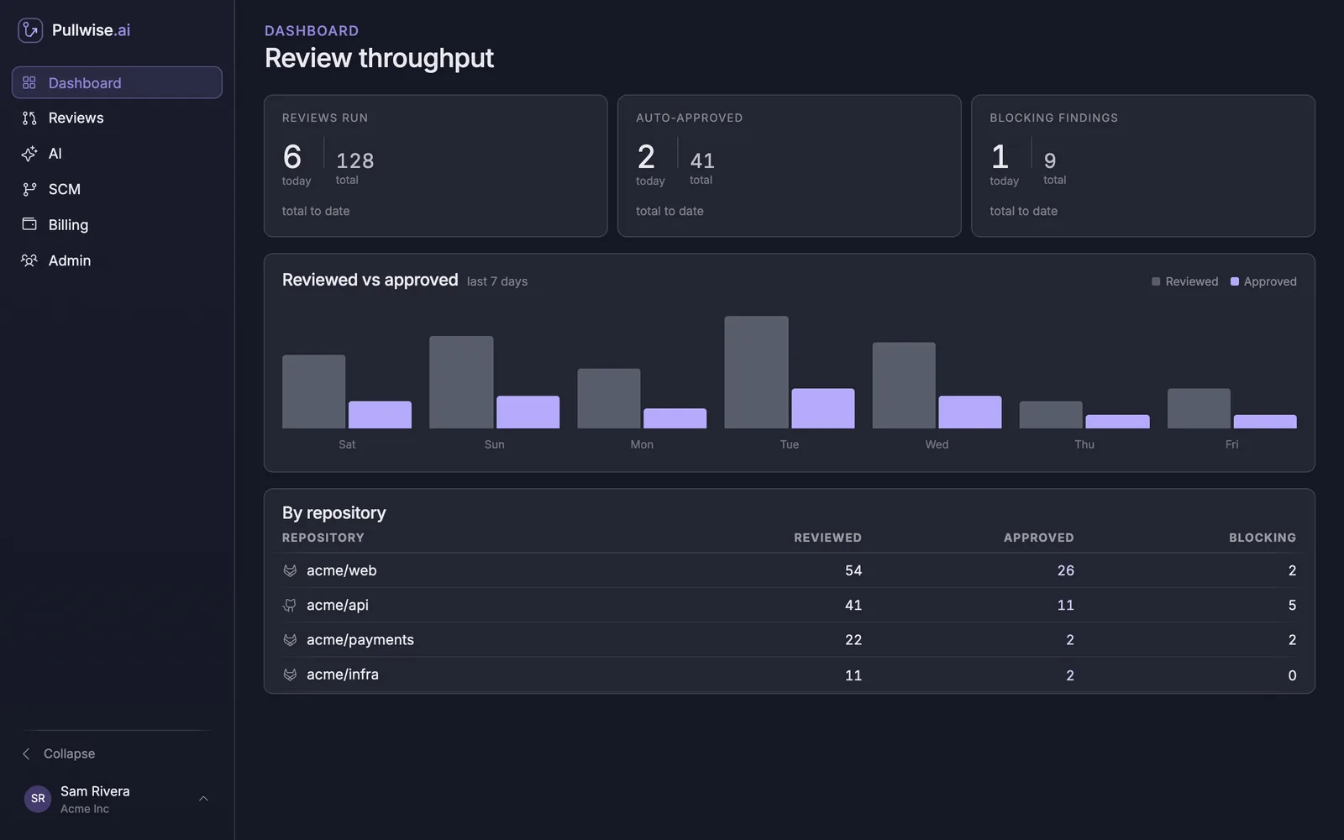Click the Reviewed legend gray swatch

click(1156, 281)
